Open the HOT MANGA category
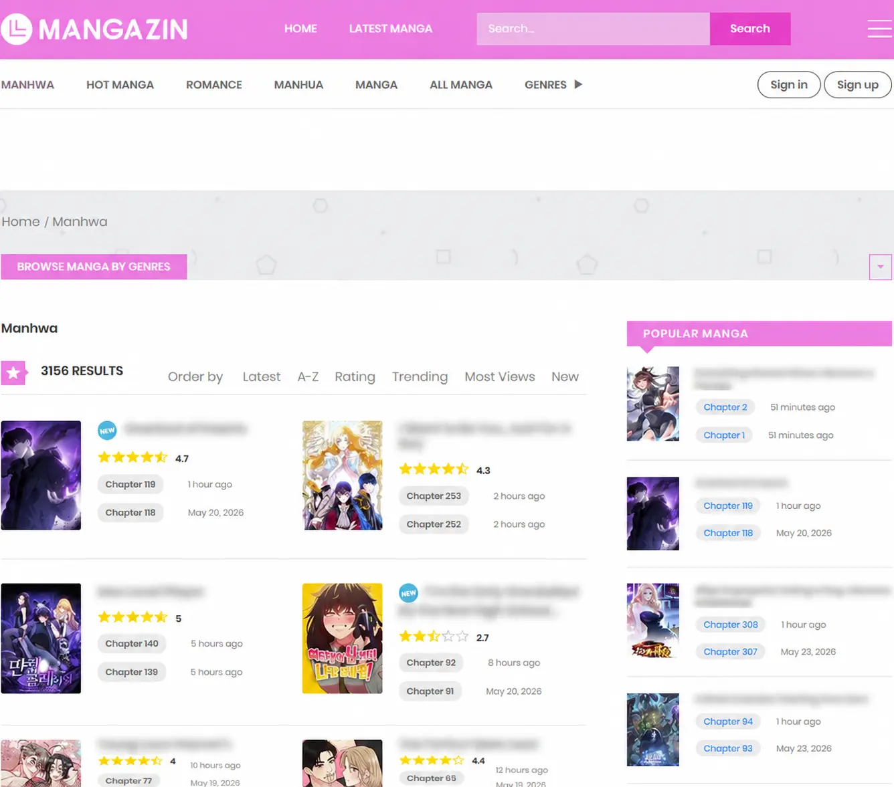Screen dimensions: 894x787 point(120,85)
